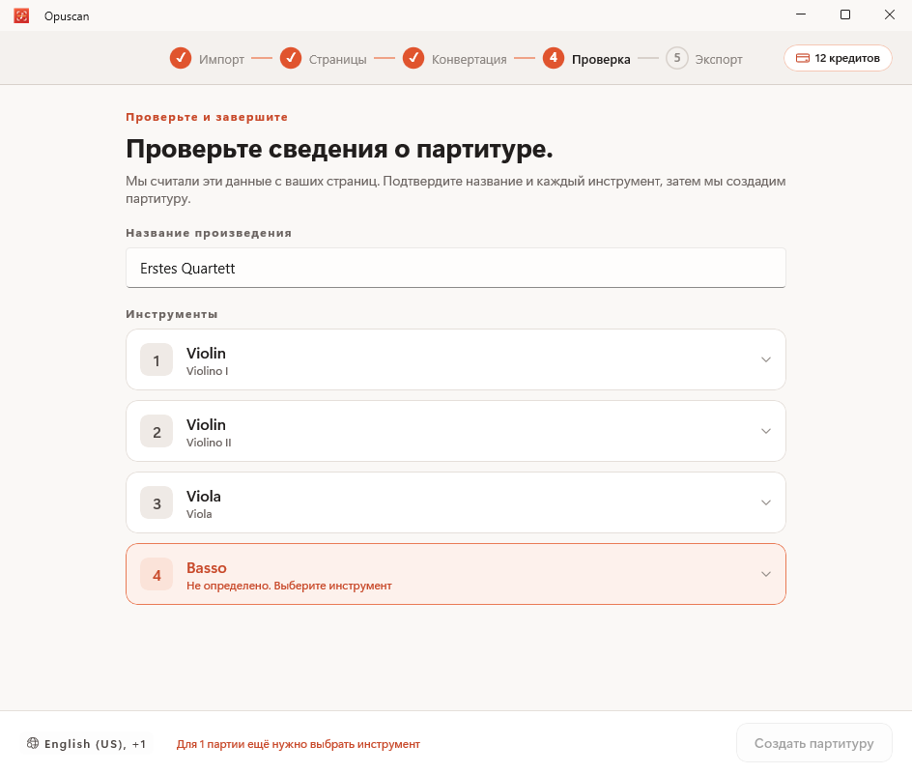This screenshot has width=912, height=774.
Task: Click the Opuscan app logo icon
Action: click(x=21, y=15)
